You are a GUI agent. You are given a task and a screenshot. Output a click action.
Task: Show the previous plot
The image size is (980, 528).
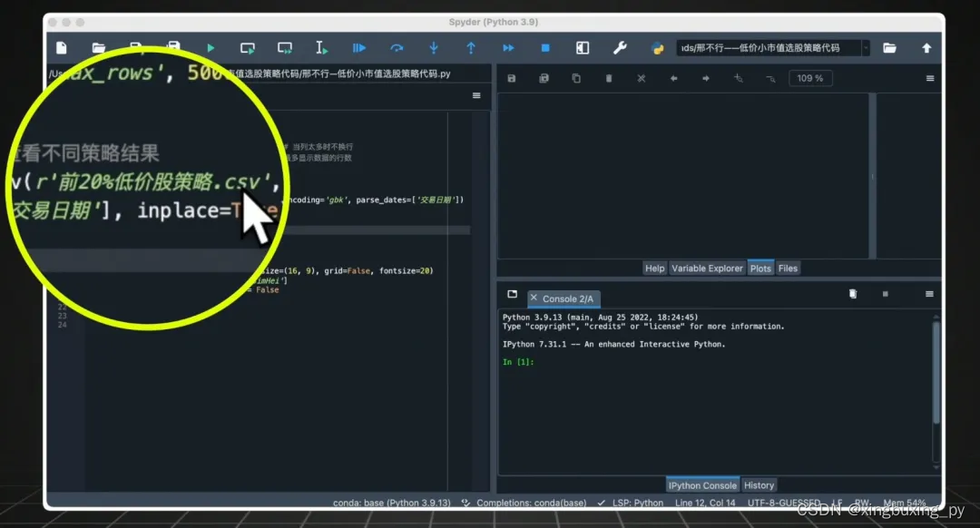pos(673,78)
